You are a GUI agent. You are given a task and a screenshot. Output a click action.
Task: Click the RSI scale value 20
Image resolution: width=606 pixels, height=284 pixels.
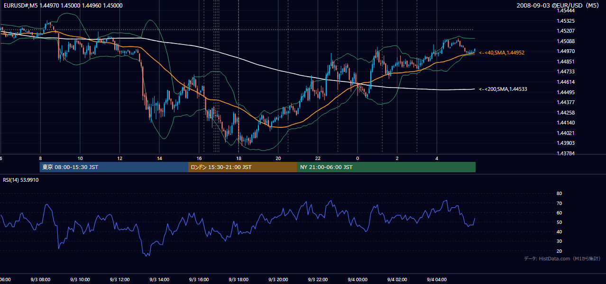click(559, 251)
